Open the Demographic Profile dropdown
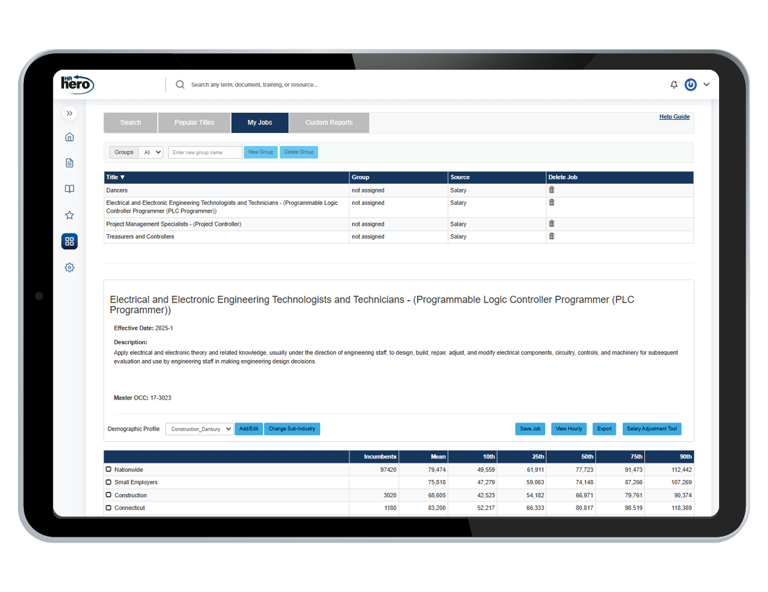Viewport: 768px width, 592px height. [x=199, y=429]
